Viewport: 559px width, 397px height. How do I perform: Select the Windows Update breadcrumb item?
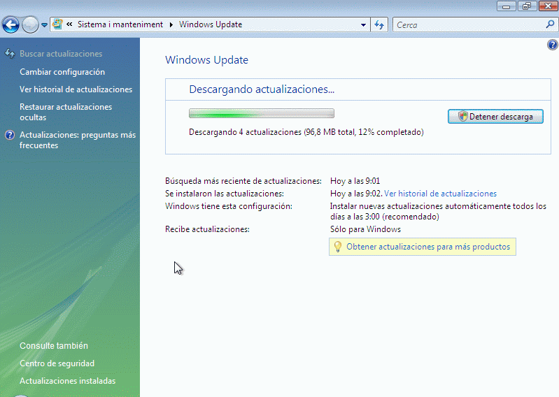point(211,24)
